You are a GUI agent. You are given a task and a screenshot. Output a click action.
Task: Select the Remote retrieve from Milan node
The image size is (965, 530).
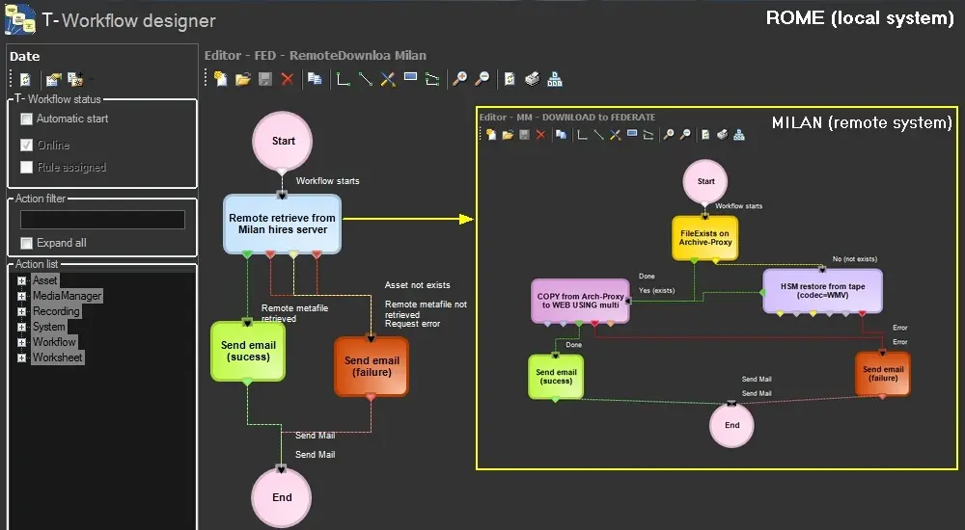(x=283, y=225)
